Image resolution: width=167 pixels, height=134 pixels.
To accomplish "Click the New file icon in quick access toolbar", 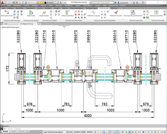I will [8, 3].
